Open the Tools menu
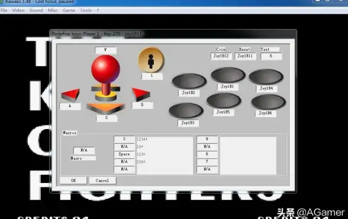 click(x=86, y=10)
